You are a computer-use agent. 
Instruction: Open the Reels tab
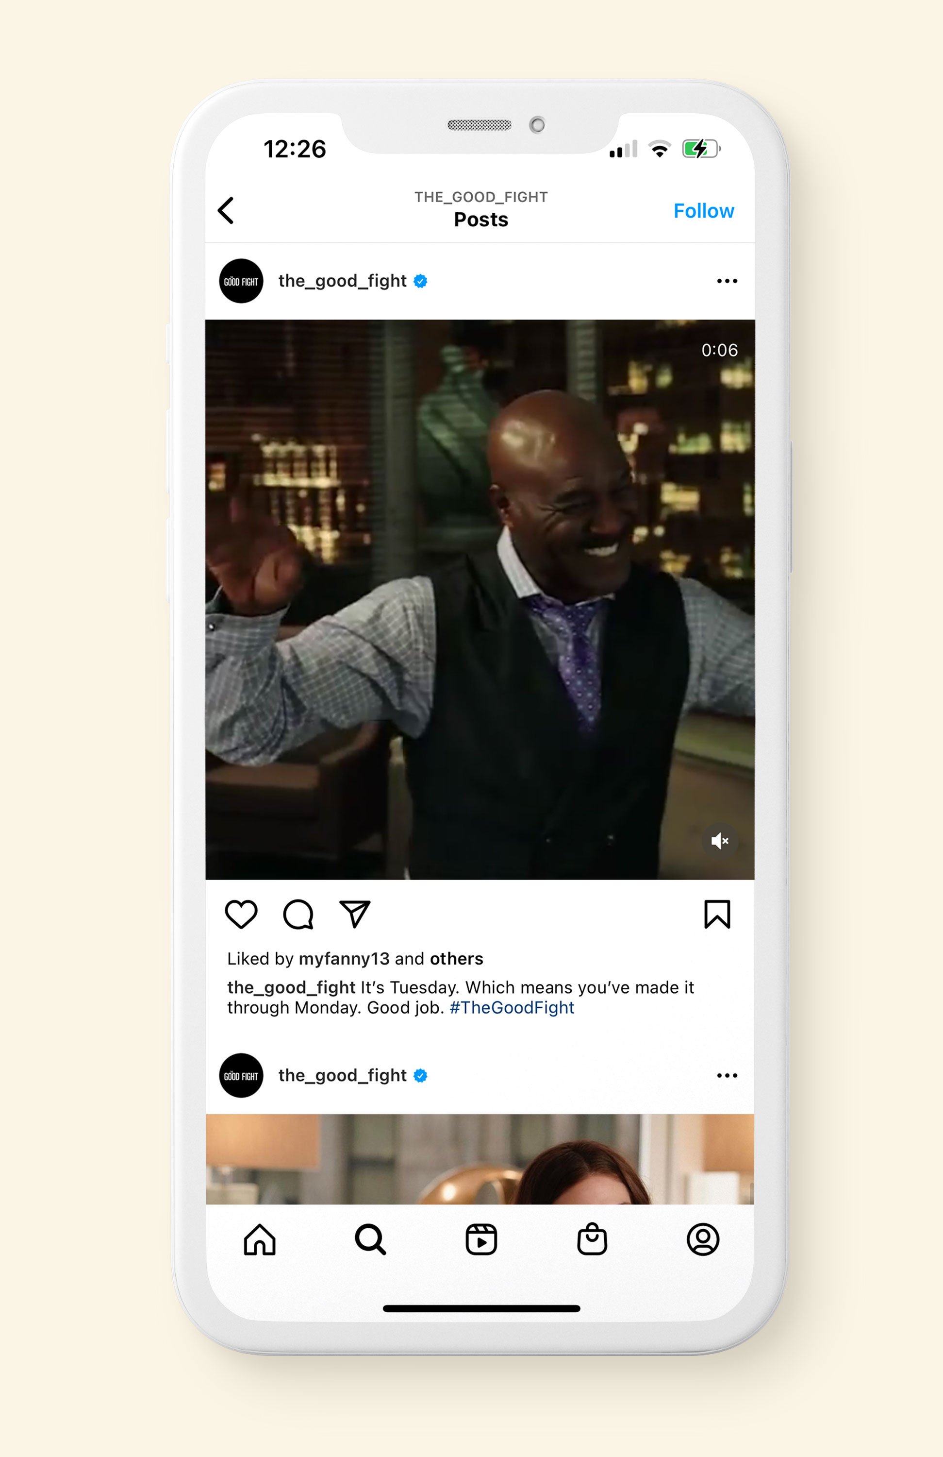(x=481, y=1240)
